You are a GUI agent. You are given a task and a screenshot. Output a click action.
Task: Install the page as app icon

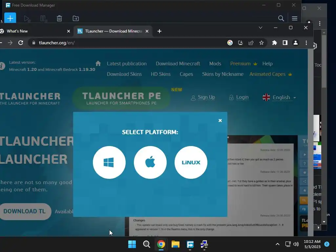coord(241,43)
